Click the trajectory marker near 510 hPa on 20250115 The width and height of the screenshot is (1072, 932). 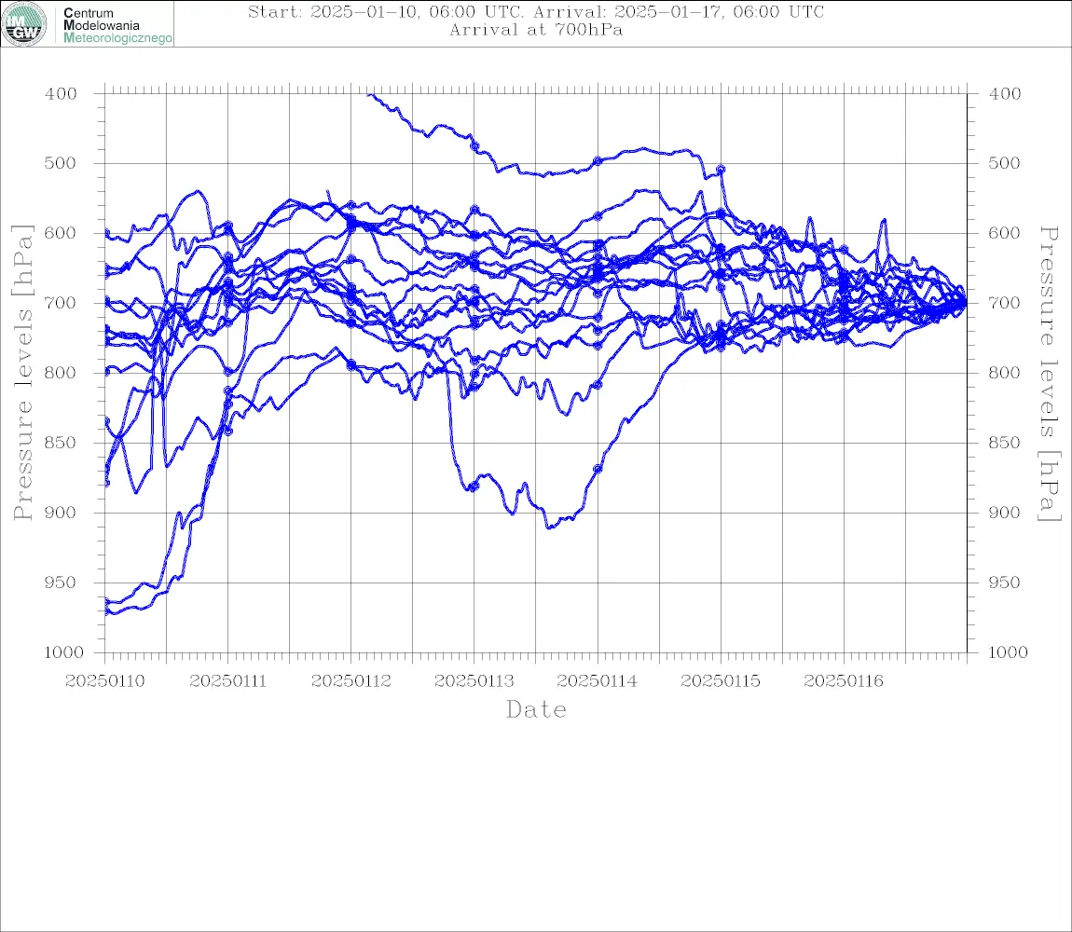721,169
